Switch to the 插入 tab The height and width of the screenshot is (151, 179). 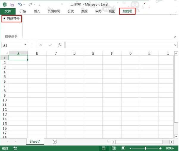tap(37, 11)
